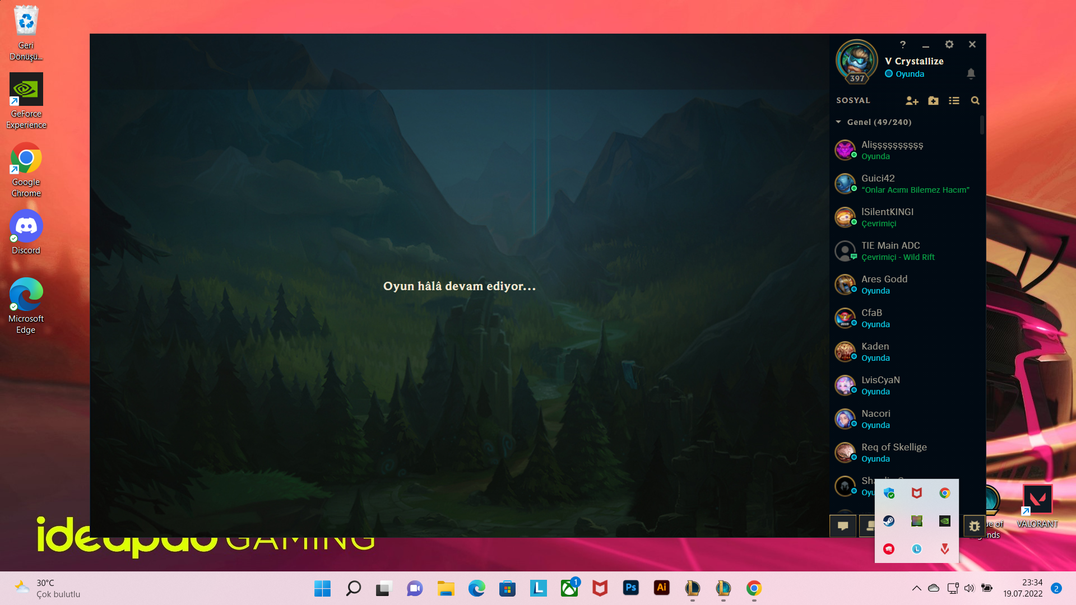Open Illustrator on taskbar
Viewport: 1076px width, 605px height.
[661, 588]
